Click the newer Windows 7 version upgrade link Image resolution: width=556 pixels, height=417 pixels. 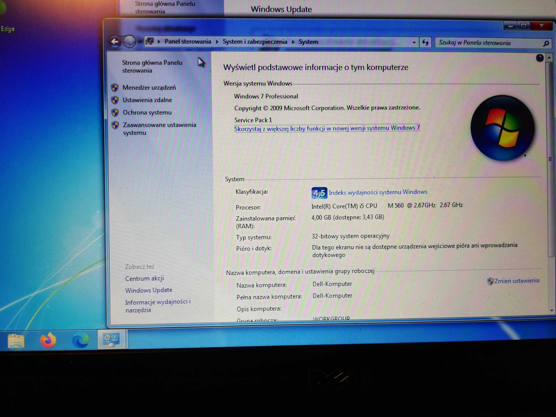(327, 128)
